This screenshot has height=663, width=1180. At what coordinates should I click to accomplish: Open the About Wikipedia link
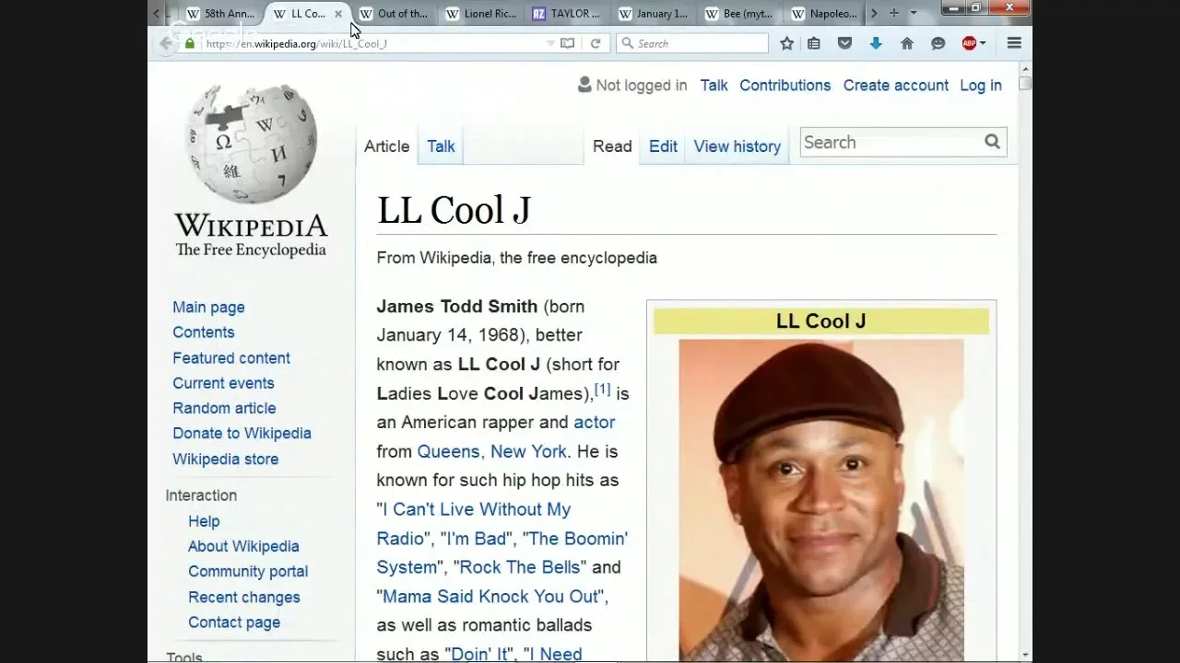click(243, 546)
